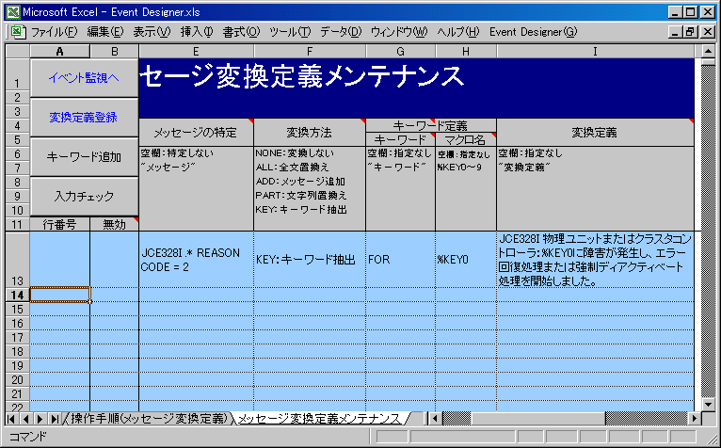Jump to first sheet with tab scroll arrow
721x448 pixels.
click(x=12, y=418)
